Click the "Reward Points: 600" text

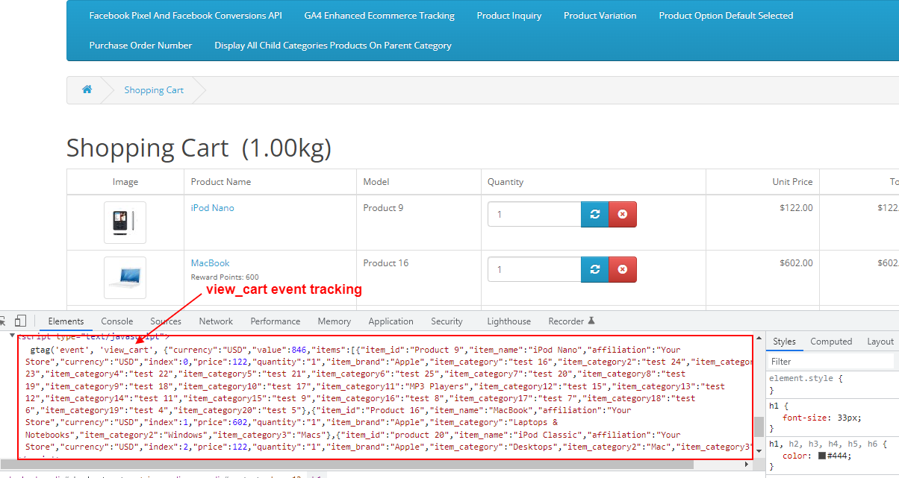click(225, 277)
